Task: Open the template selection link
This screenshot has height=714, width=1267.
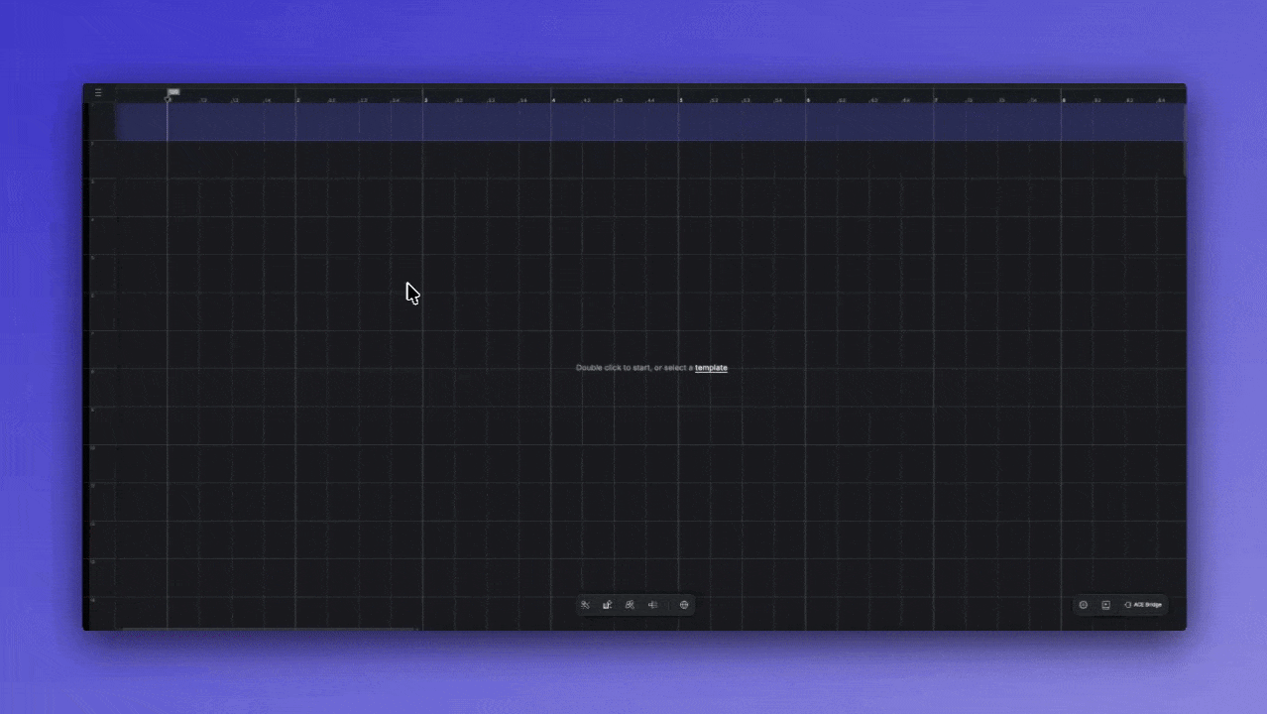Action: (711, 367)
